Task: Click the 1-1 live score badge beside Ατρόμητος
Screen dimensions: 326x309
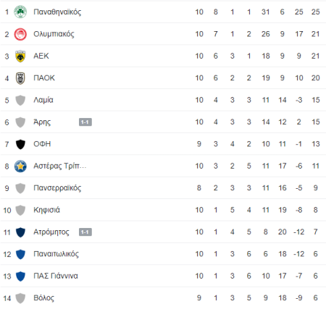Action: tap(85, 232)
